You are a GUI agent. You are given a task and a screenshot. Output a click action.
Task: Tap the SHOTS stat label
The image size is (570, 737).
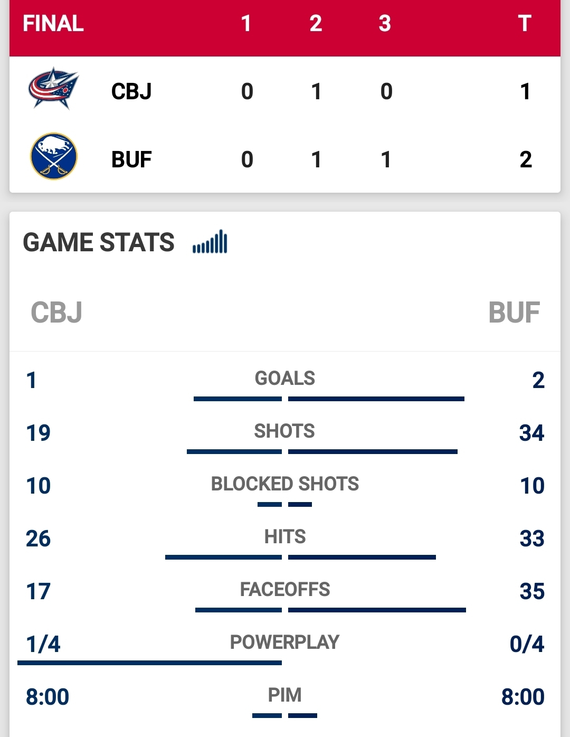coord(284,431)
